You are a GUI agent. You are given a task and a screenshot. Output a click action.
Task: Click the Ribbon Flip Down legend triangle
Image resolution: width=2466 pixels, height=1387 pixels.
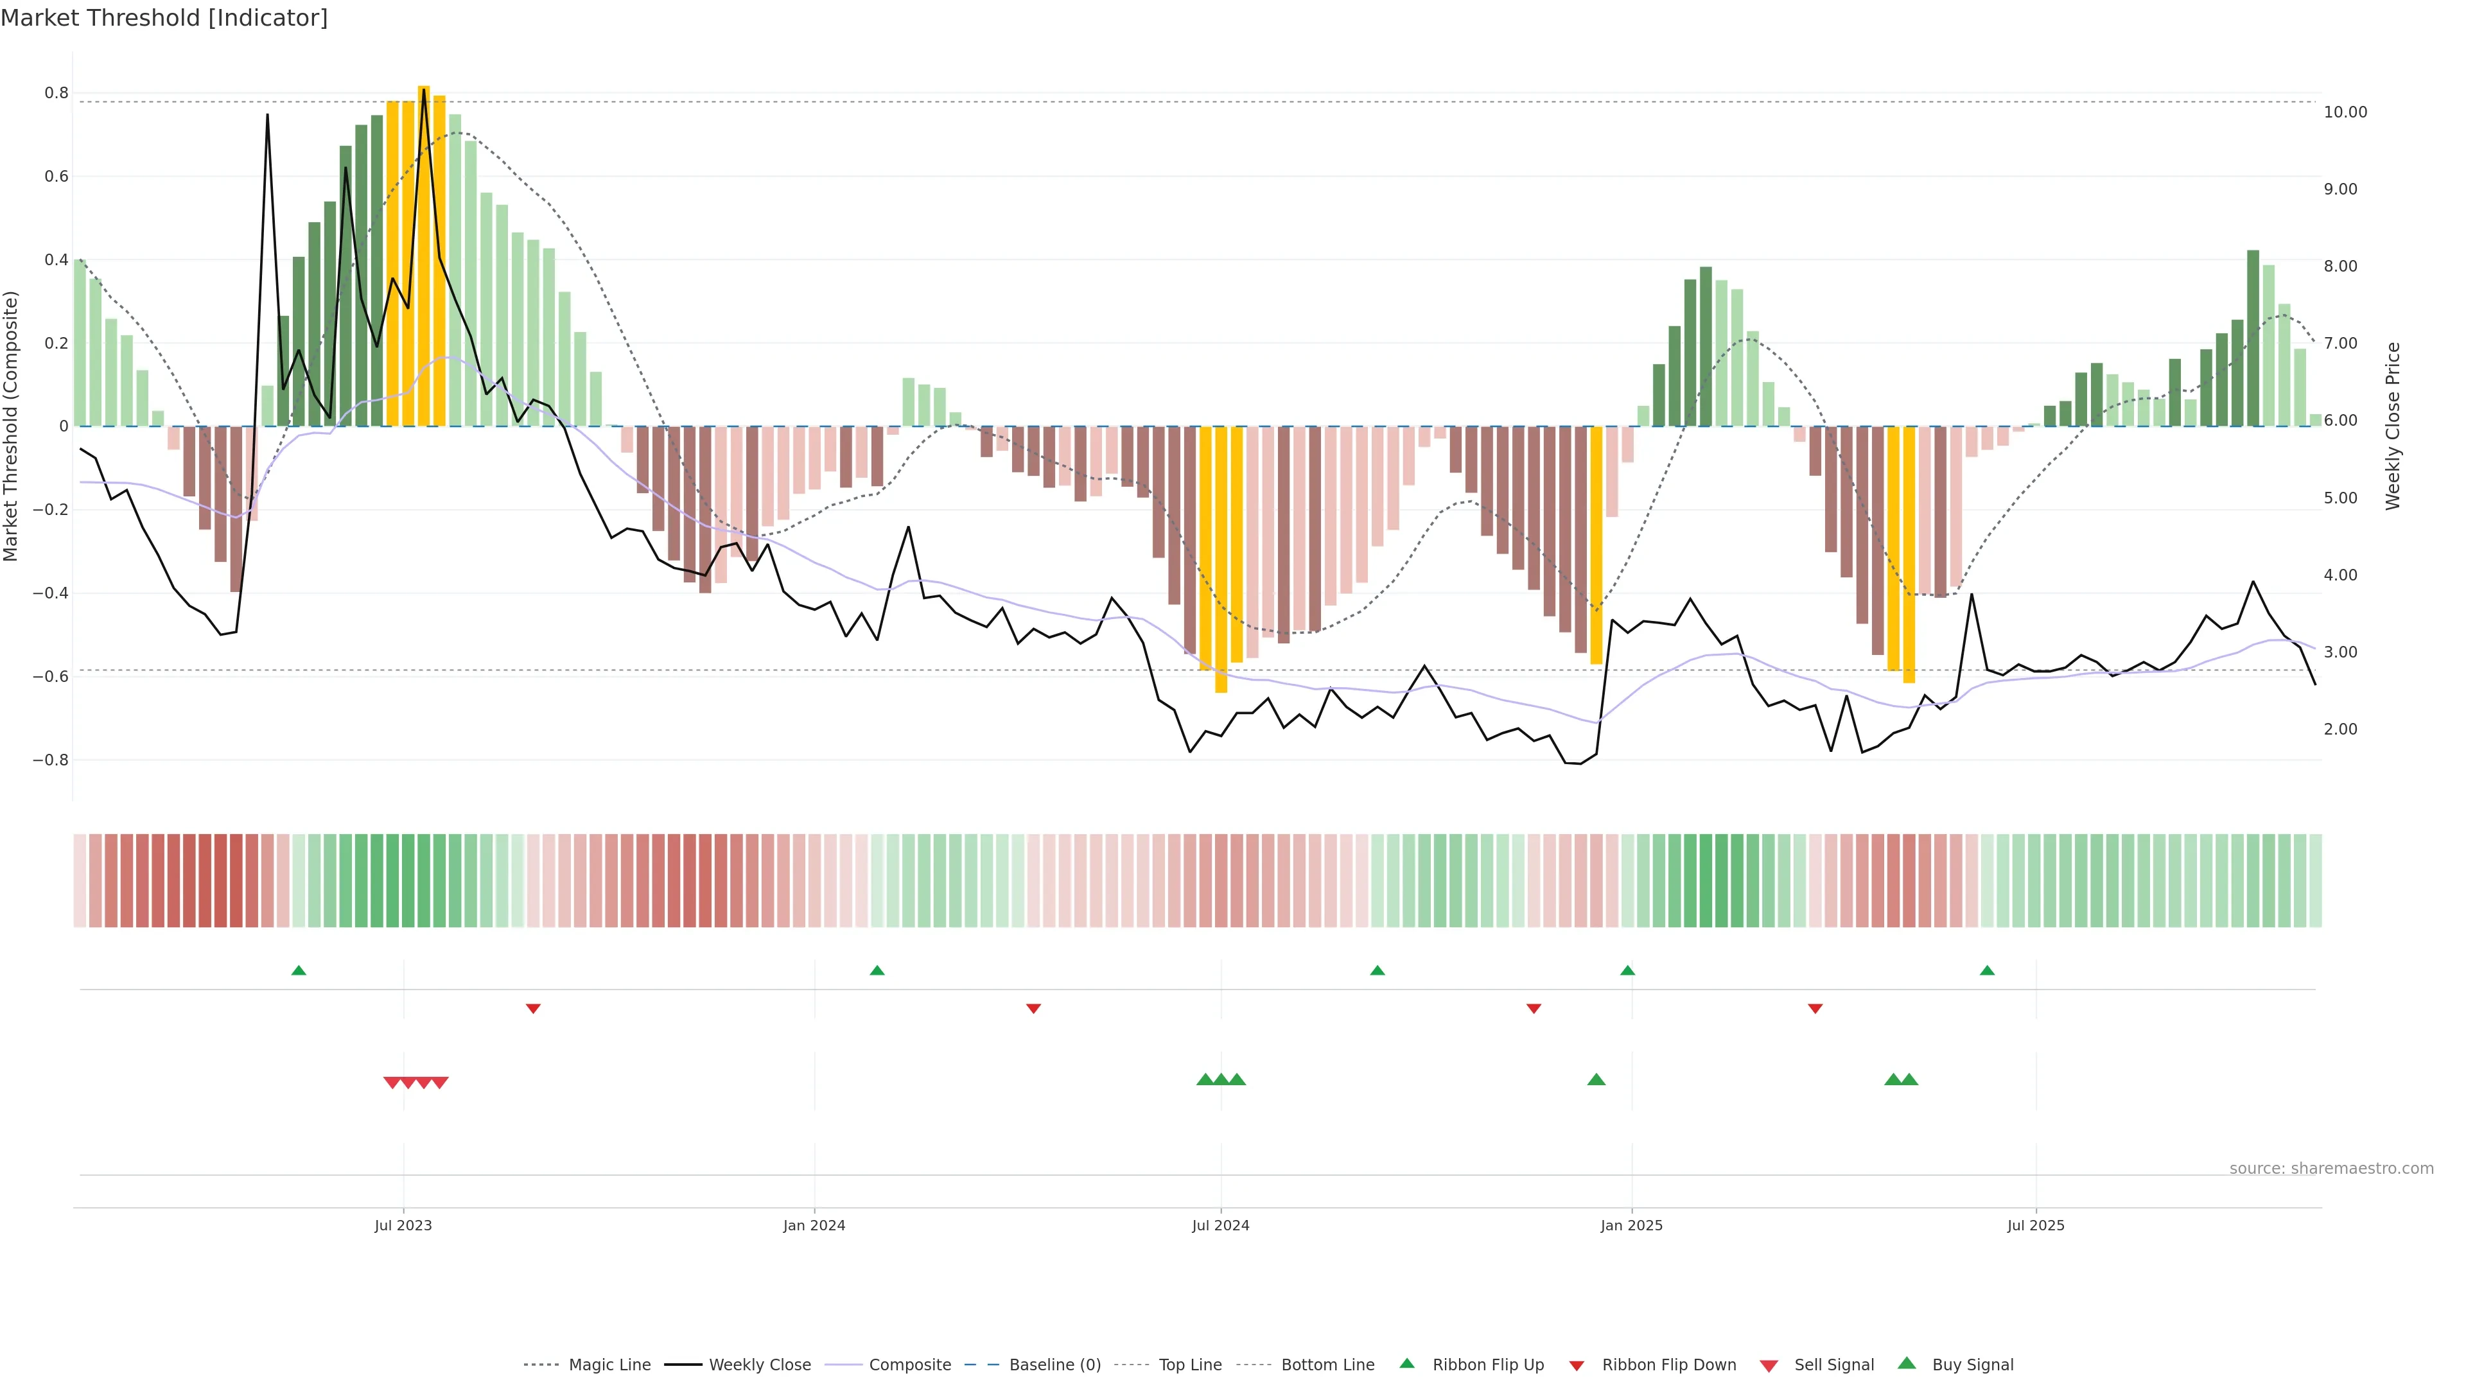pyautogui.click(x=1577, y=1366)
